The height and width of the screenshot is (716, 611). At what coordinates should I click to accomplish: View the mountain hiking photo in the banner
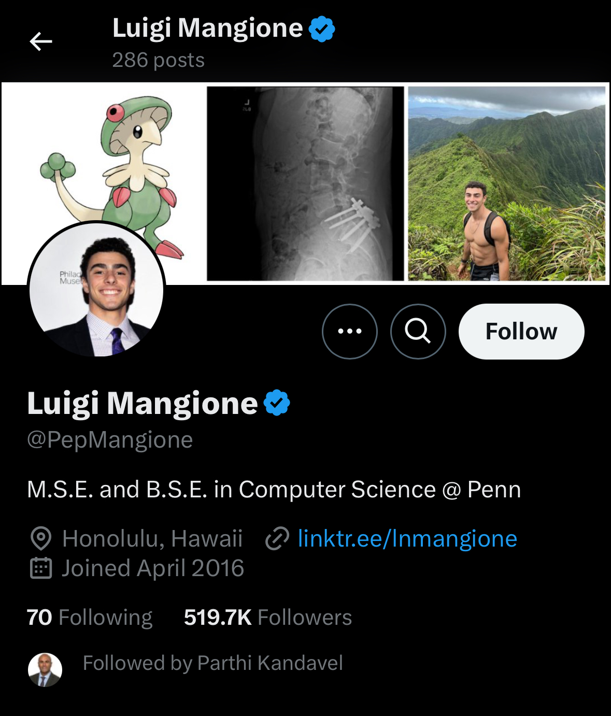pos(506,183)
